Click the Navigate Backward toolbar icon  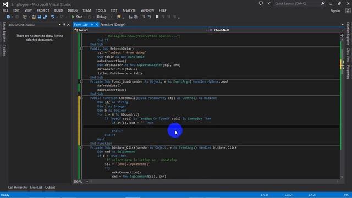[x=8, y=17]
